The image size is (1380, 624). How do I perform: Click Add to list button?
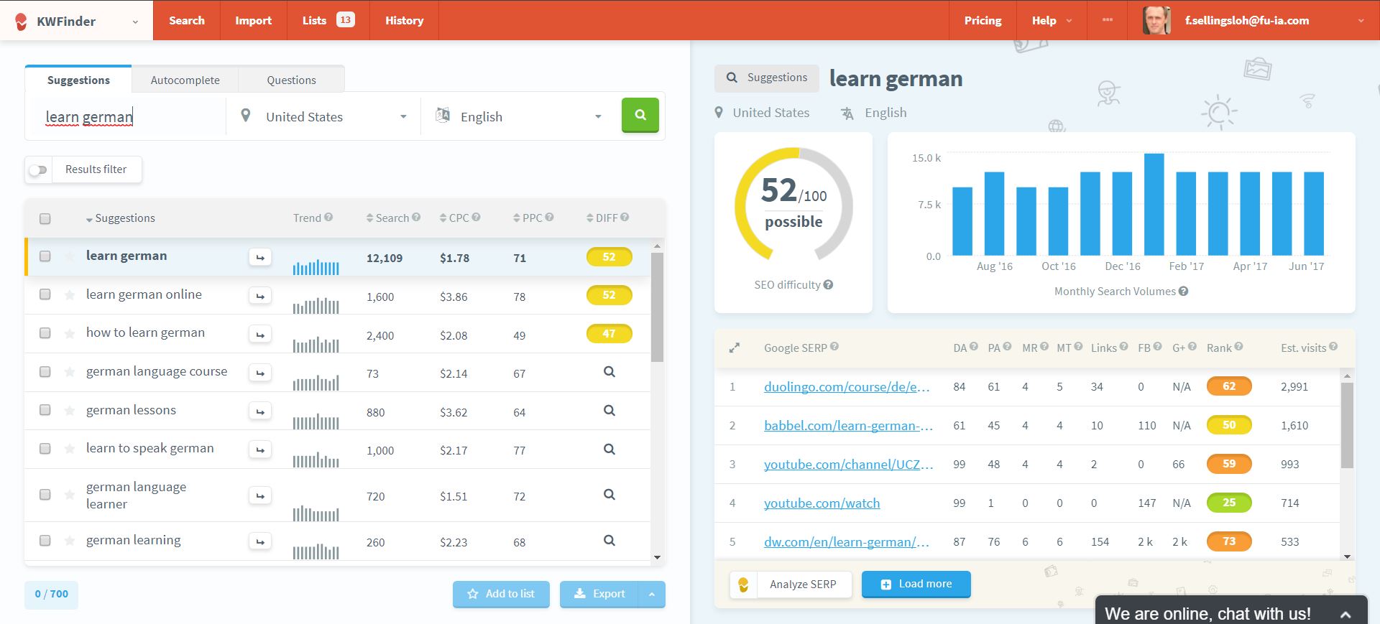coord(501,594)
